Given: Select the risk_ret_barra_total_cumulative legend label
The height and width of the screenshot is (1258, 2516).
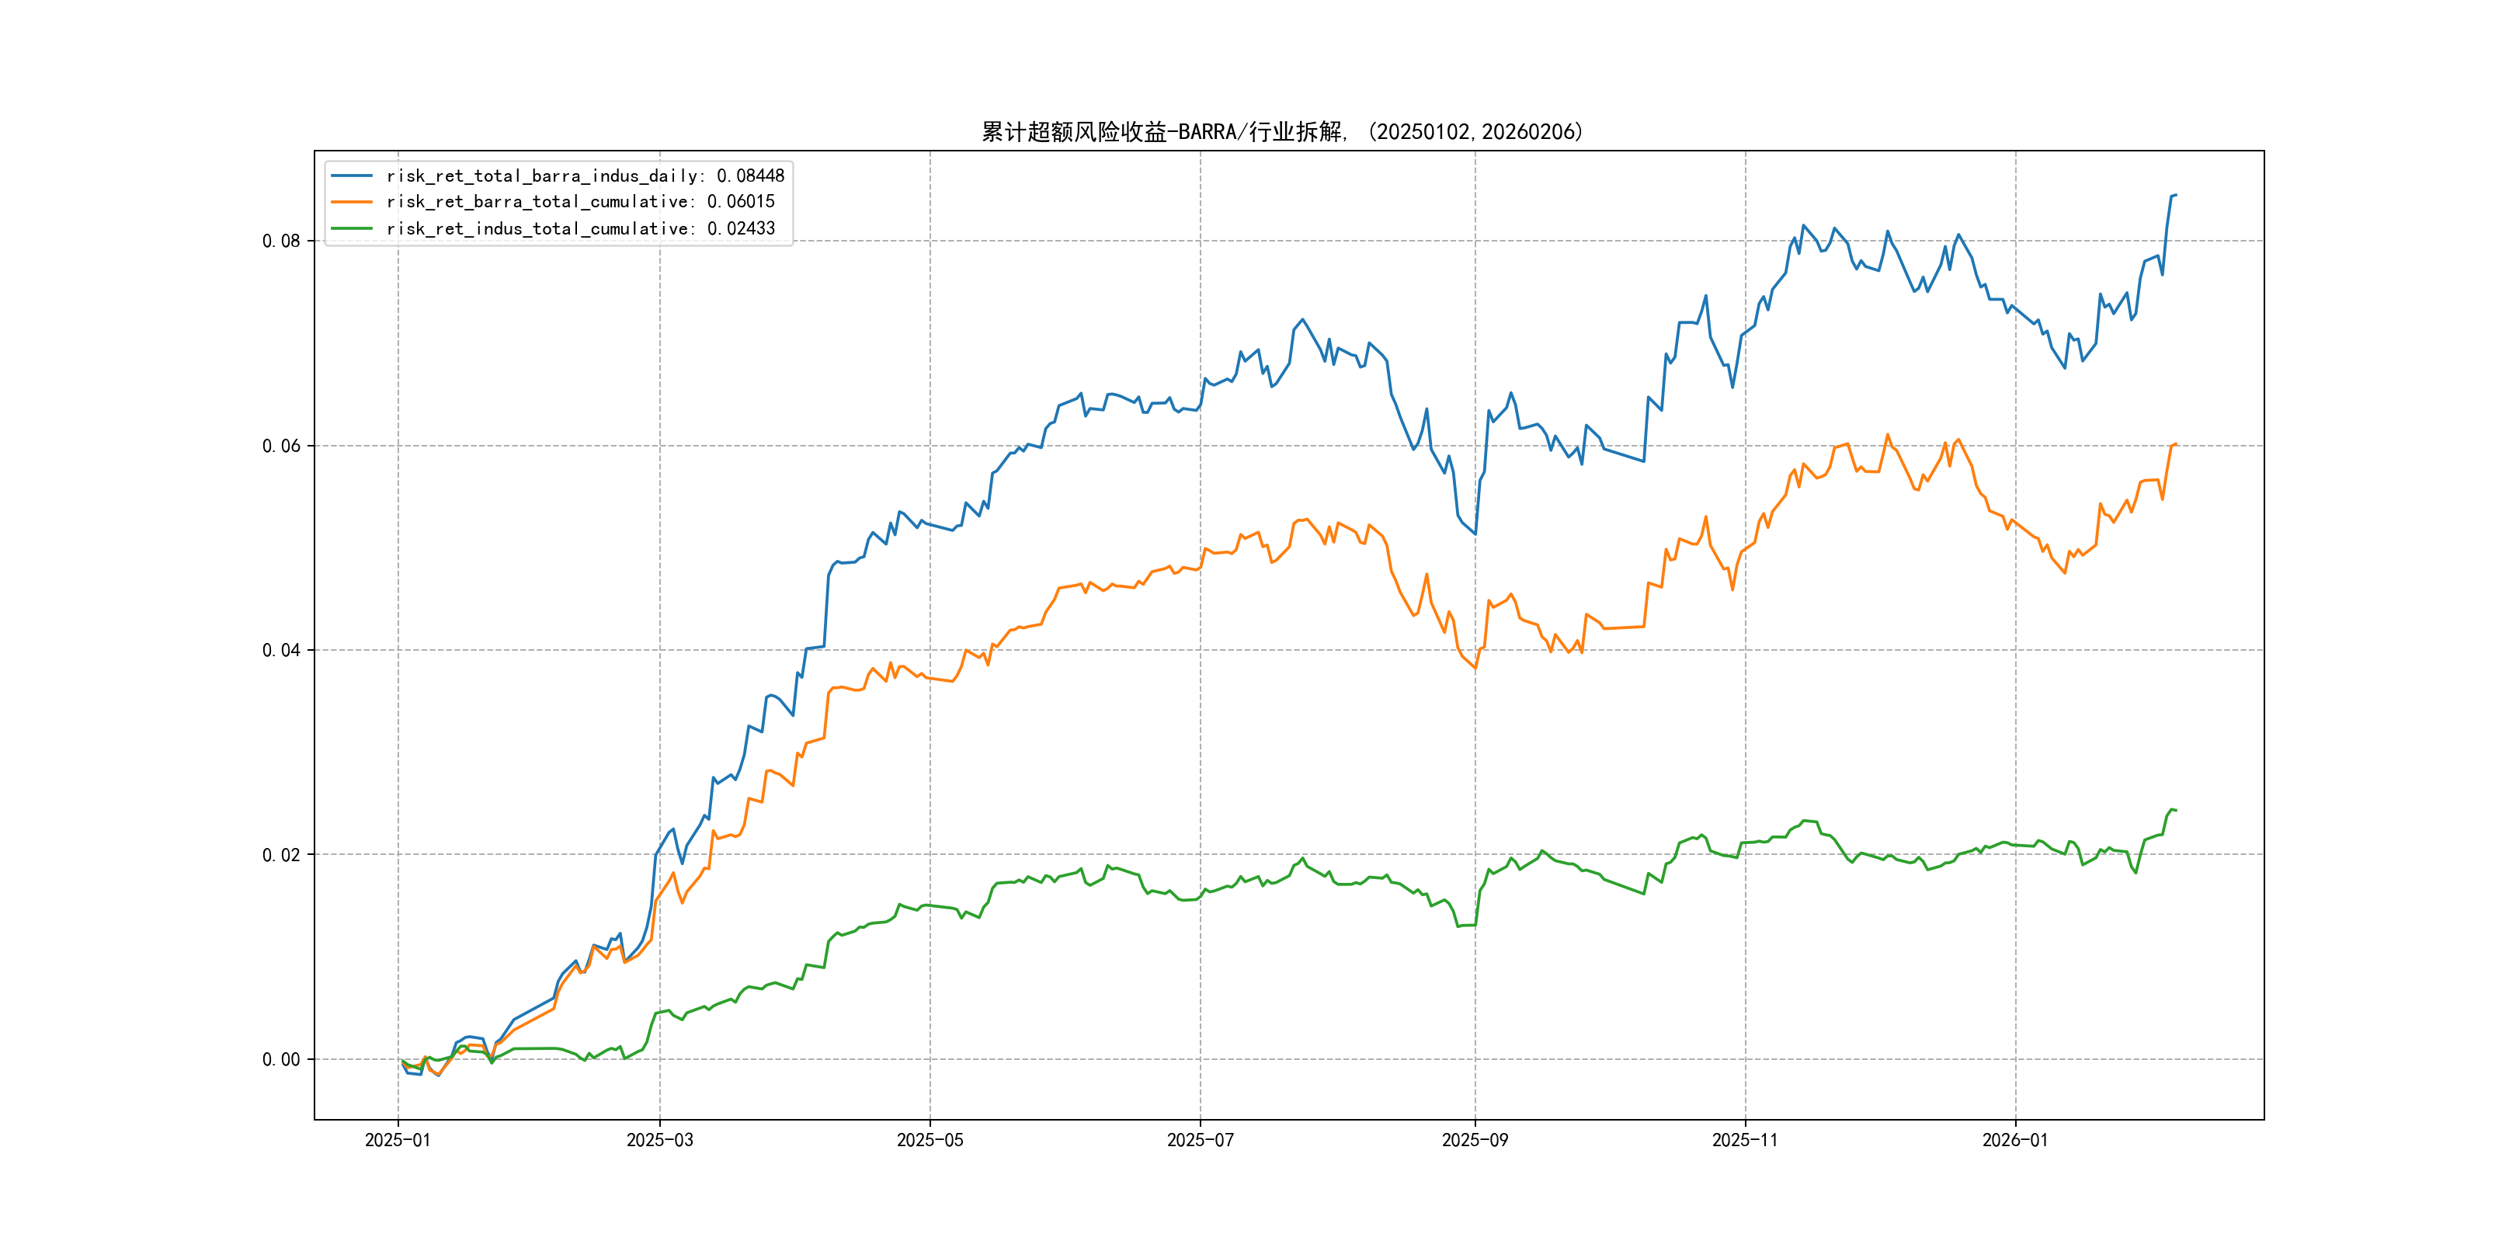Looking at the screenshot, I should [580, 202].
